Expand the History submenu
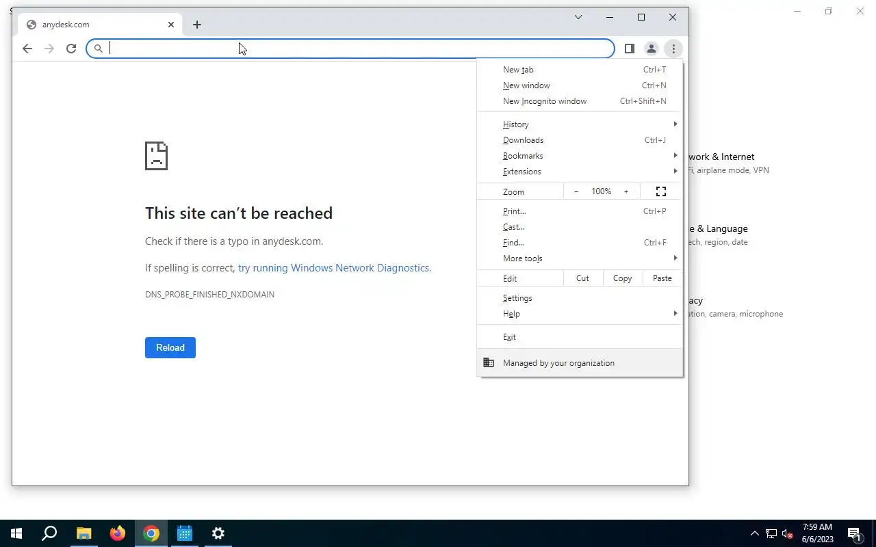Image resolution: width=876 pixels, height=547 pixels. pyautogui.click(x=580, y=124)
